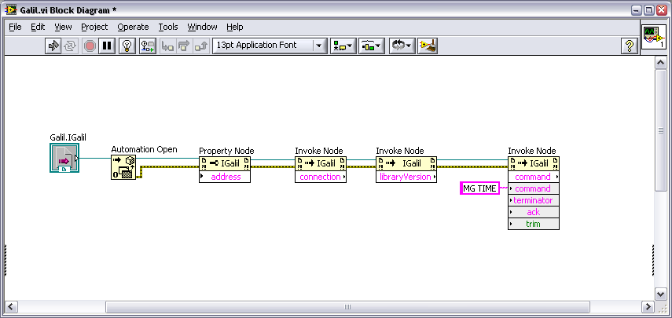Screen dimensions: 672x318
Task: Click vertical scrollbar down arrow
Action: coord(660,294)
